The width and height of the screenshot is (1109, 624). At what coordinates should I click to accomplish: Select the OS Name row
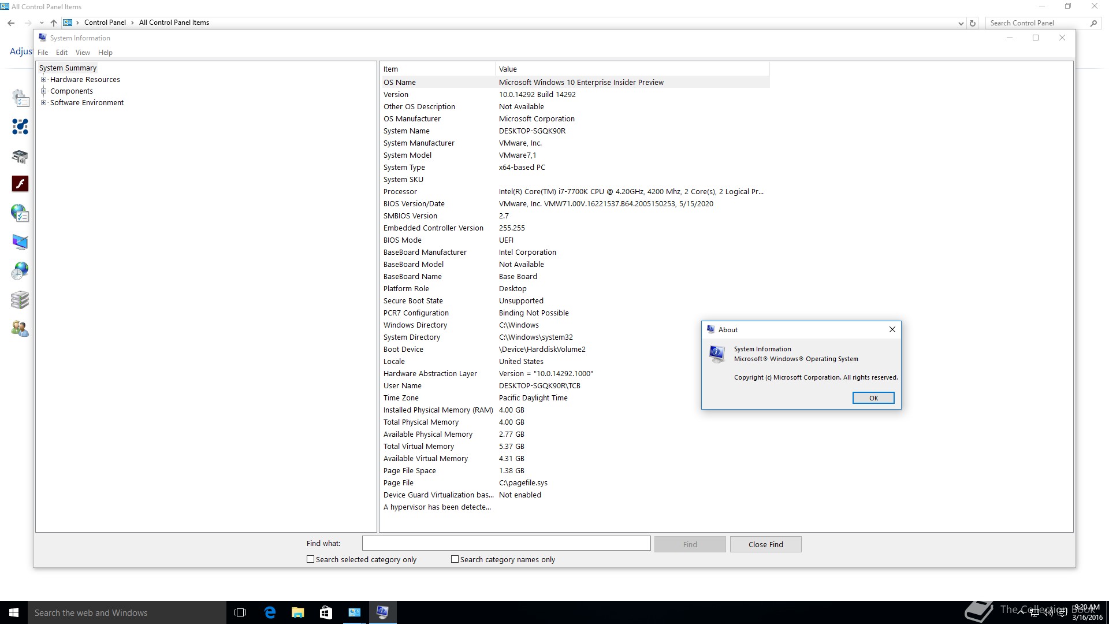tap(575, 82)
